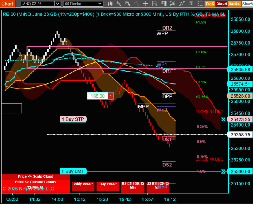The width and height of the screenshot is (253, 204).
Task: Click the Price <> Scalp Cloud panel
Action: click(x=36, y=177)
